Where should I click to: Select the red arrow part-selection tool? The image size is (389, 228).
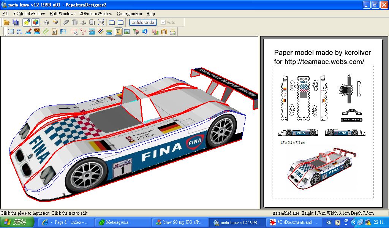pos(74,32)
